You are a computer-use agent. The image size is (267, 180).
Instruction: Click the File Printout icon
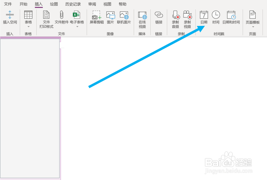[x=46, y=15]
